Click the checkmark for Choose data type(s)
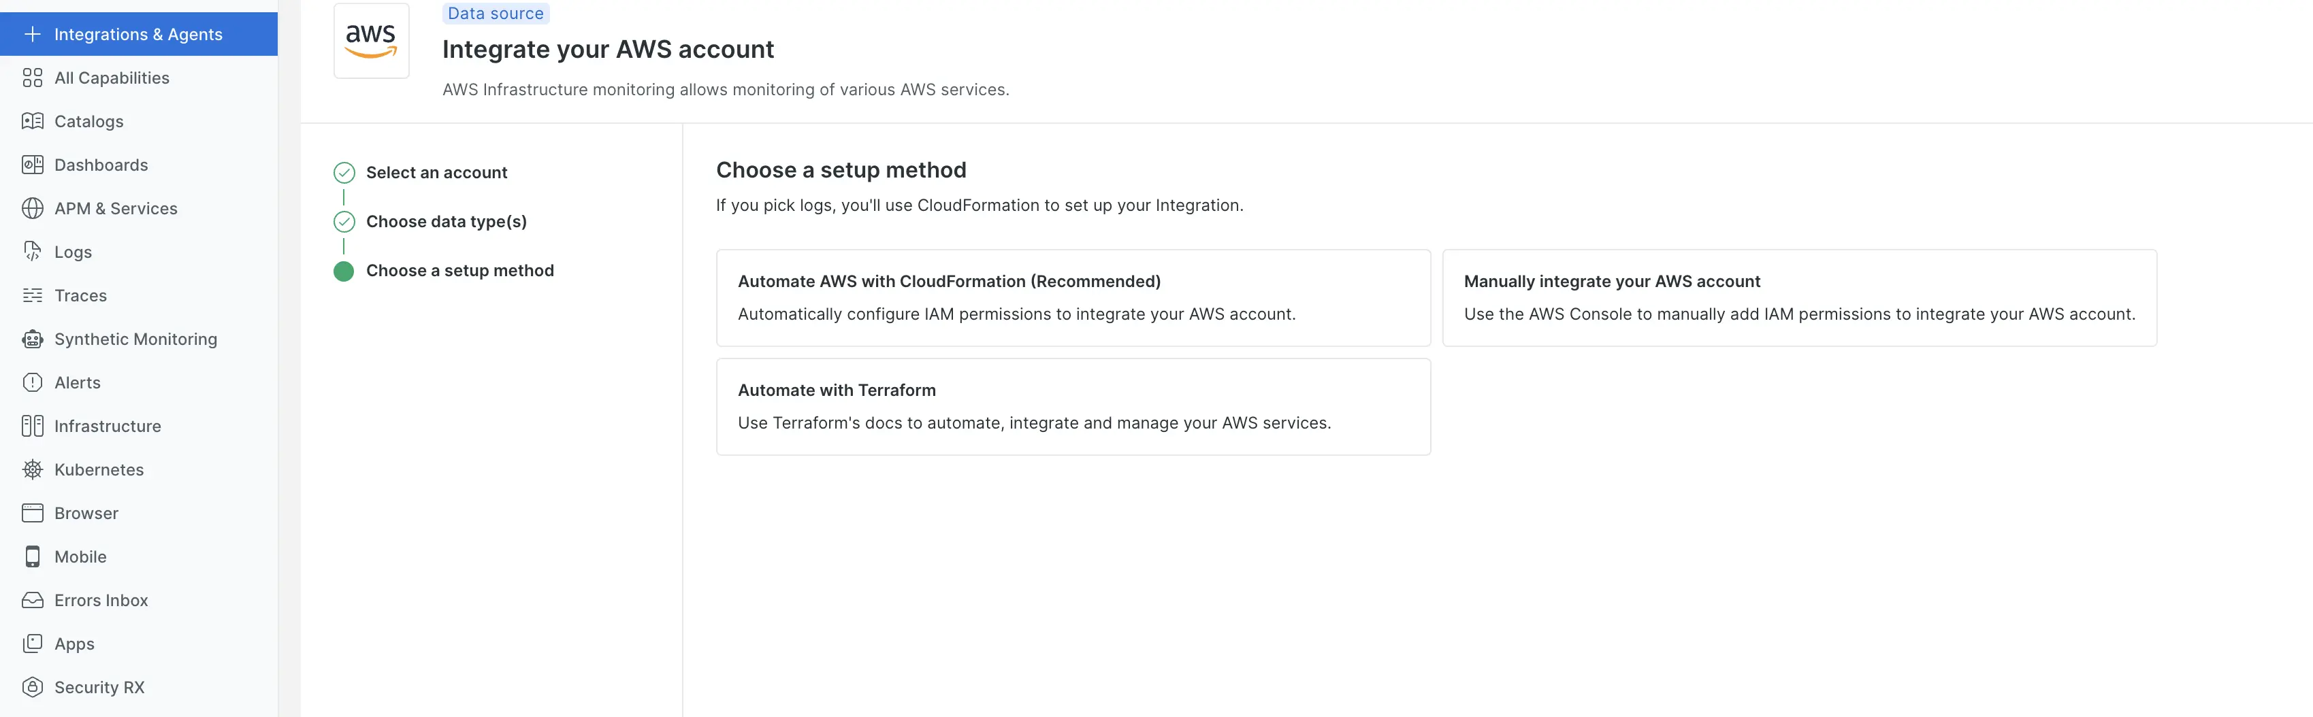2313x717 pixels. [x=344, y=222]
